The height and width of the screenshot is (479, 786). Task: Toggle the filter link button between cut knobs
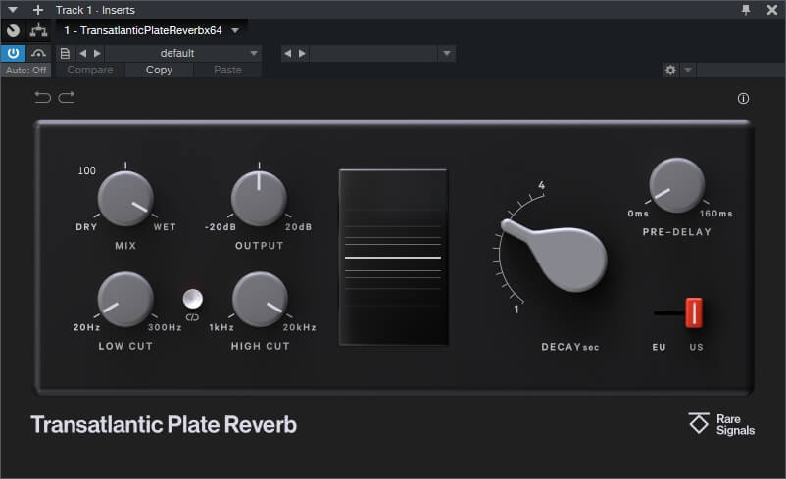(192, 299)
